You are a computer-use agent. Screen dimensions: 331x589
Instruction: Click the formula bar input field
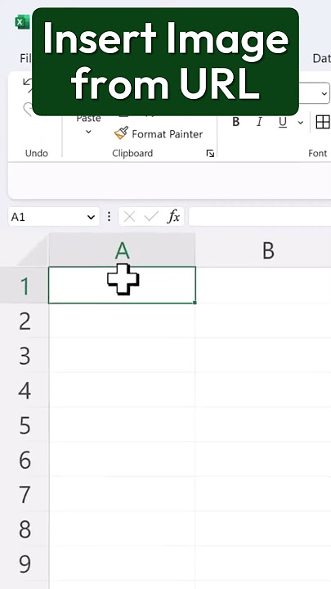pos(260,217)
